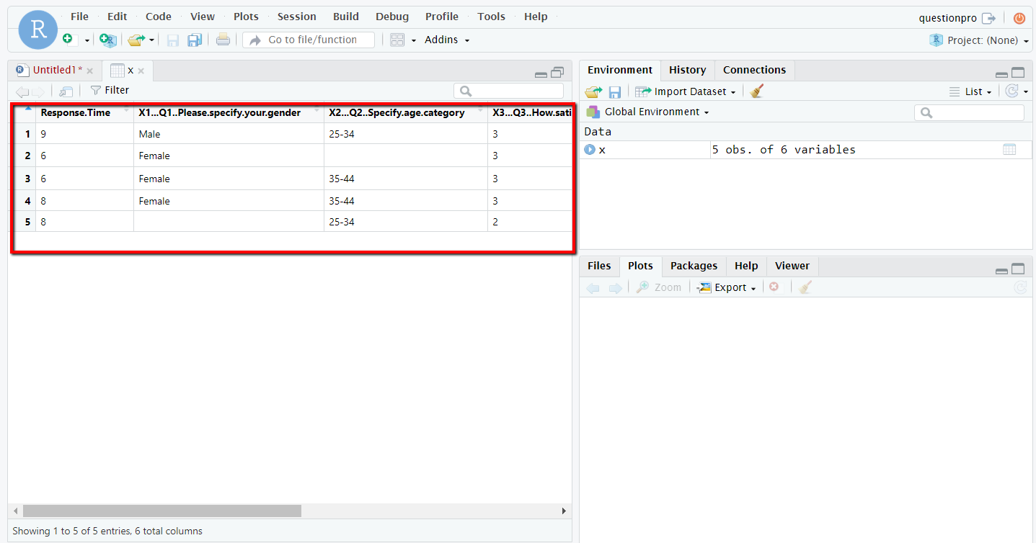Show the previous plot
Screen dimensions: 1036x543
point(593,288)
